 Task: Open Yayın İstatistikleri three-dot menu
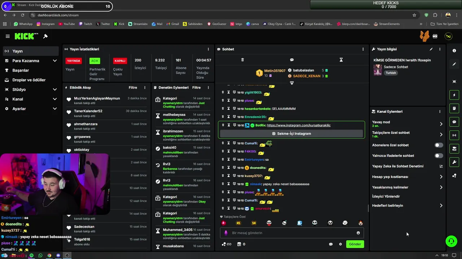(208, 49)
